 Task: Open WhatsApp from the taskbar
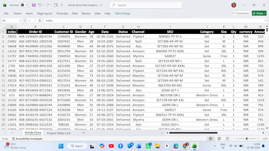(148, 146)
